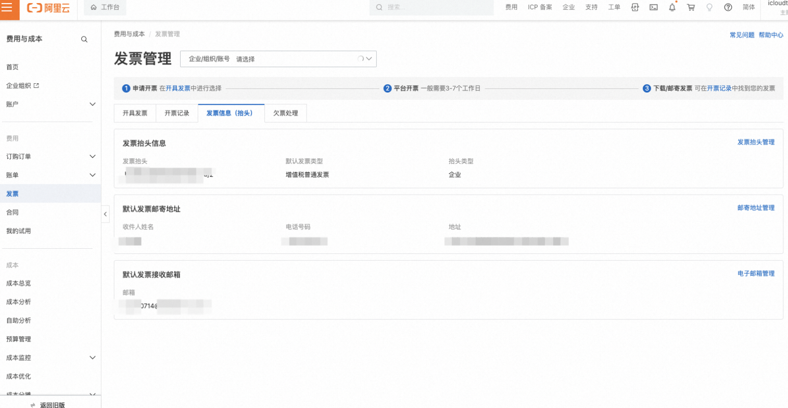Open the 企业/组织/账号 selection dropdown
788x408 pixels.
[x=278, y=59]
